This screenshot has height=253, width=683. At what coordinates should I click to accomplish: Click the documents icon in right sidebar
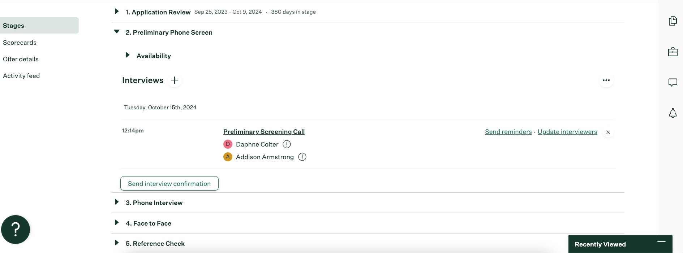673,21
